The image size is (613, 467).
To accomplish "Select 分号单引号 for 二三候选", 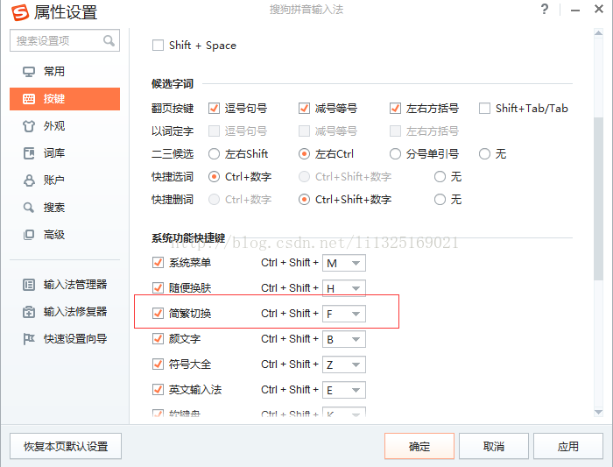I will coord(395,154).
